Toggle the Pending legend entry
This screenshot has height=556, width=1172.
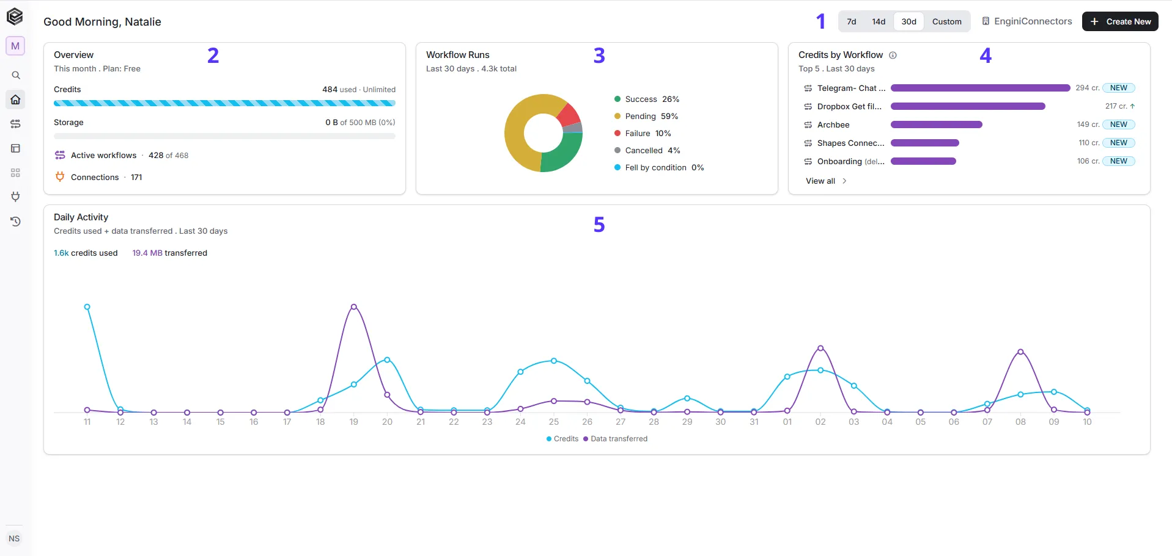pyautogui.click(x=646, y=116)
